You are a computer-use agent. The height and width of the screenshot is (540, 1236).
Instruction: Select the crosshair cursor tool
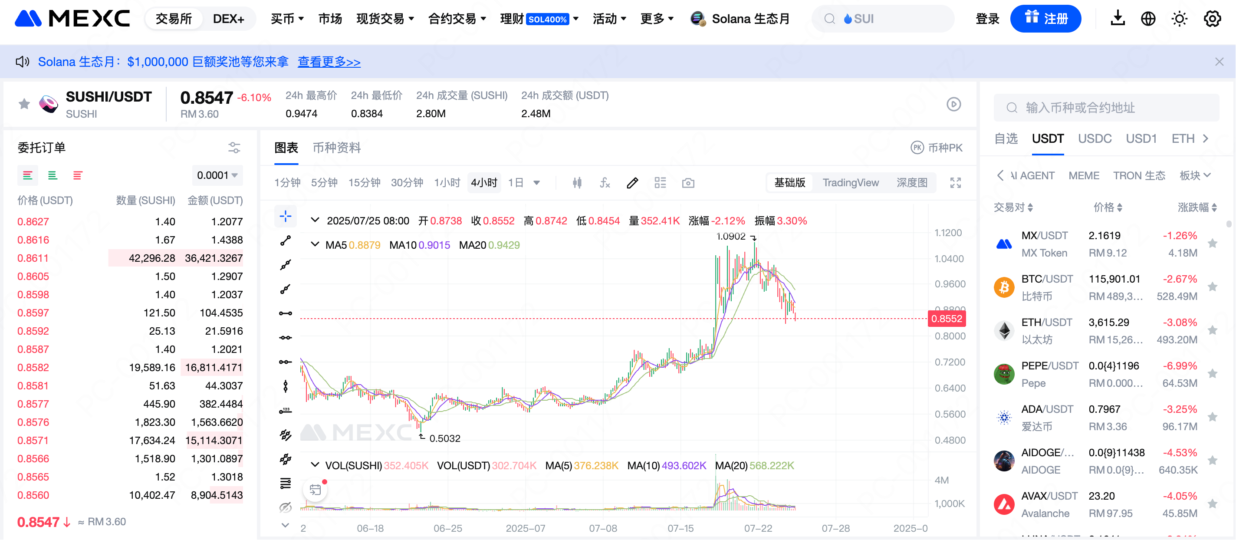click(286, 217)
